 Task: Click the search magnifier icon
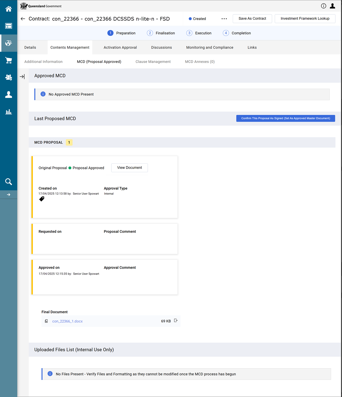pos(9,182)
